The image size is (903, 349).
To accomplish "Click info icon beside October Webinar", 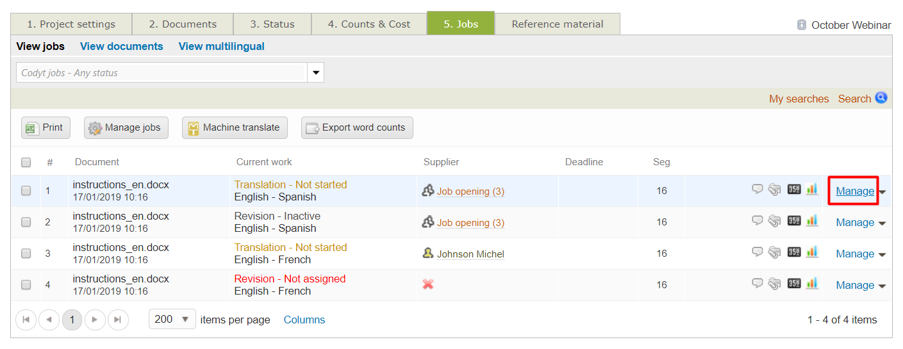I will (801, 25).
